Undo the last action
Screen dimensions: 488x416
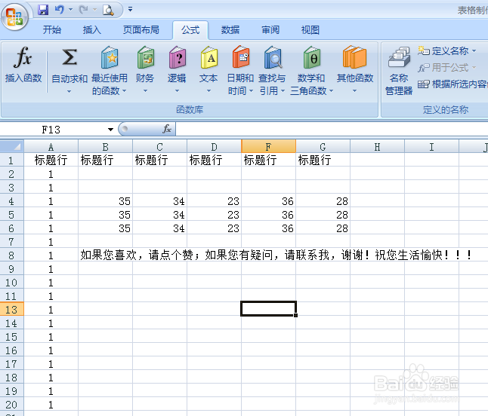[59, 10]
